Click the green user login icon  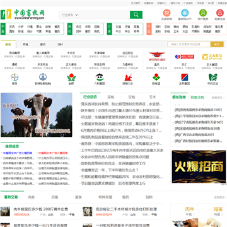coord(203,13)
